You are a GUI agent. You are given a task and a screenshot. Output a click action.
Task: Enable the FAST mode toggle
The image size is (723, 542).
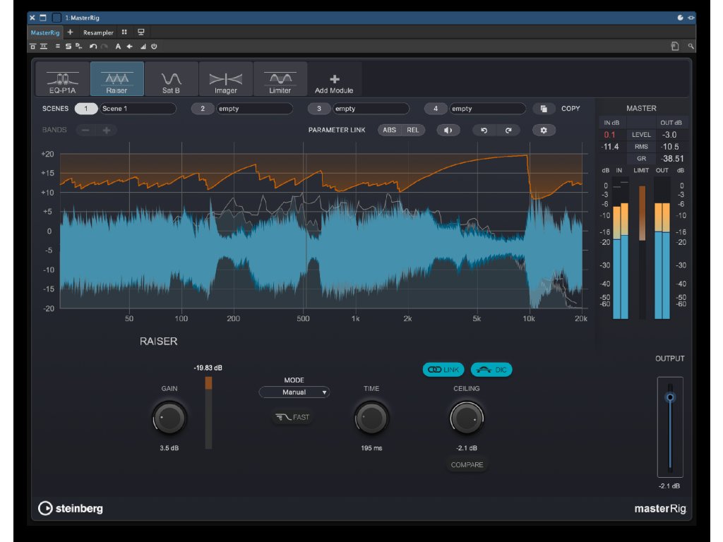(293, 417)
